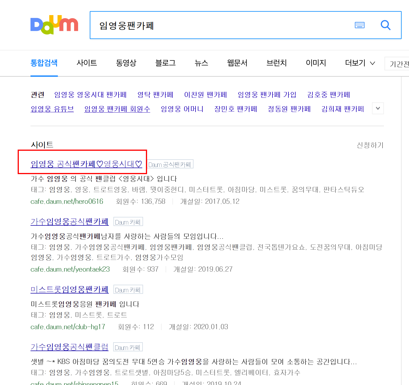Open 임영웅 공식팬카페♡영웅시대♡ result
The width and height of the screenshot is (409, 385).
pos(86,164)
